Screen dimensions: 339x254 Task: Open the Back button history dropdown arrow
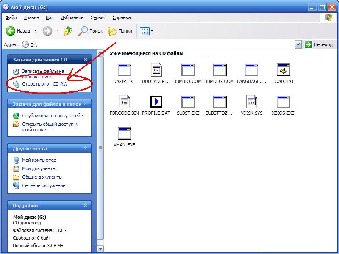point(36,31)
